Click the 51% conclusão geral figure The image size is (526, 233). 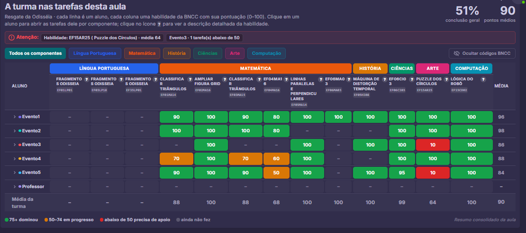(467, 11)
